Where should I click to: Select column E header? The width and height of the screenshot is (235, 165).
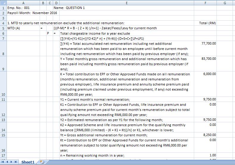click(127, 3)
